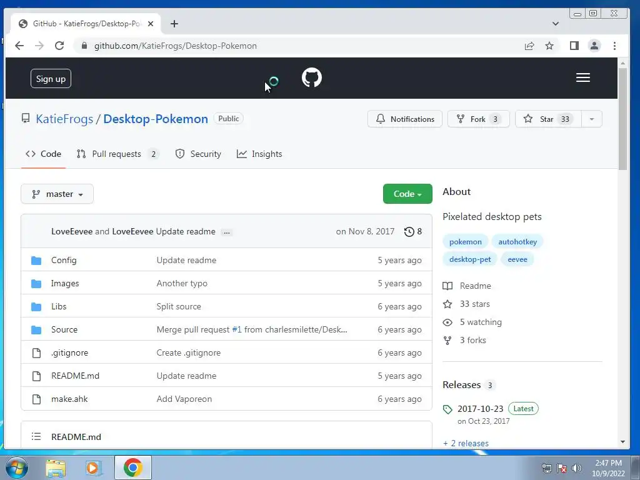640x480 pixels.
Task: Select the desktop-pet topic tag
Action: [x=470, y=259]
